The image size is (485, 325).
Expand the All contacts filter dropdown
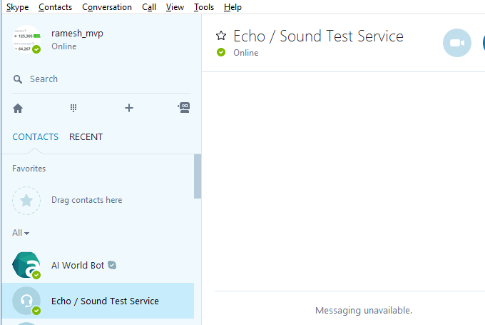(x=21, y=233)
